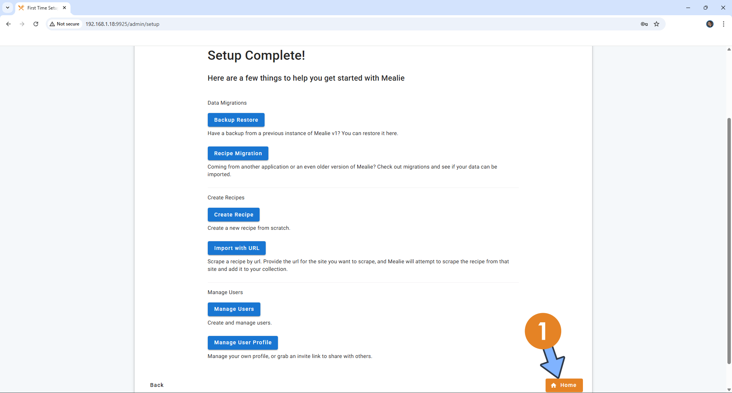Click the browser forward arrow icon
The width and height of the screenshot is (732, 393).
pyautogui.click(x=22, y=24)
